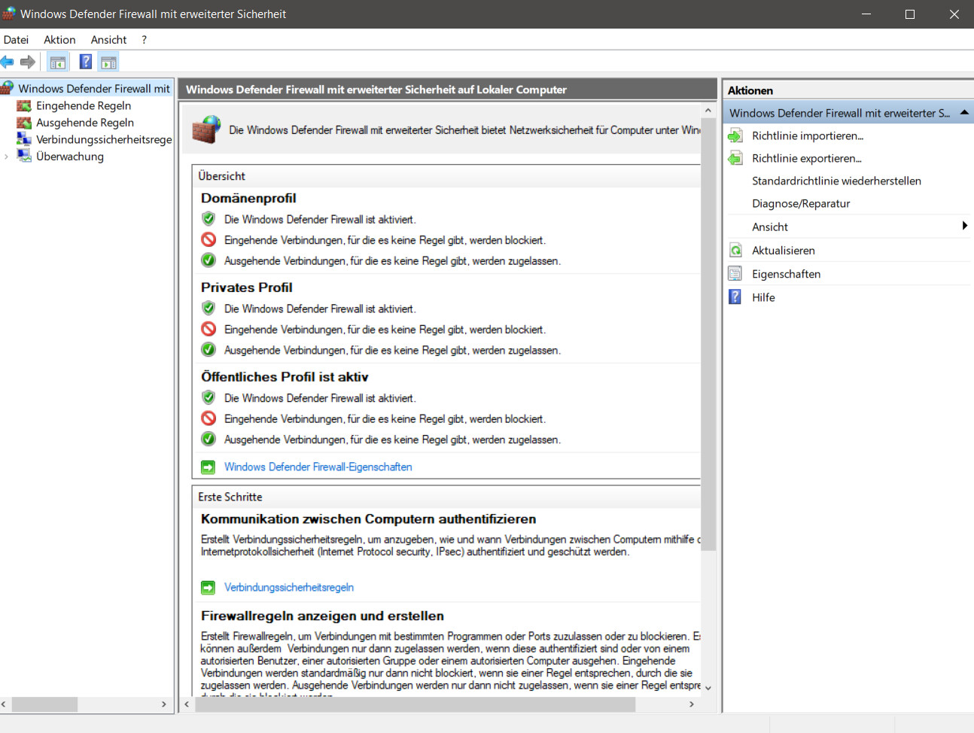Click the Aktualisieren refresh icon
Image resolution: width=974 pixels, height=733 pixels.
coord(735,251)
